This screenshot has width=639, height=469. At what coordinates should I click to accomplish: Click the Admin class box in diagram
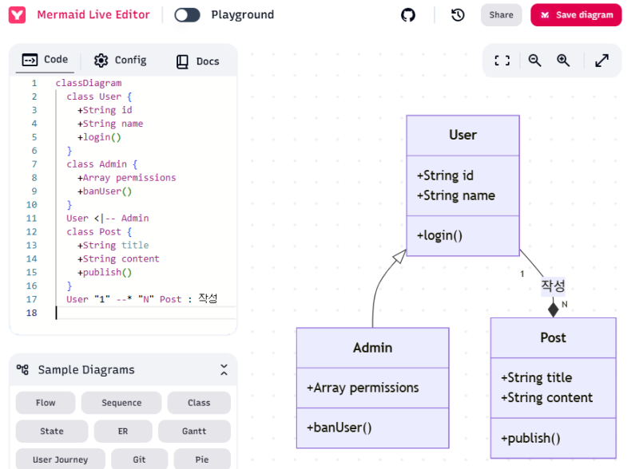pos(372,388)
